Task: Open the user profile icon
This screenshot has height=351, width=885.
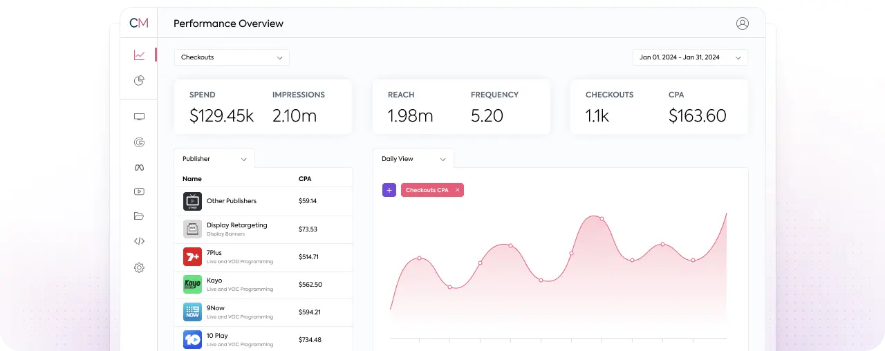Action: click(x=743, y=23)
